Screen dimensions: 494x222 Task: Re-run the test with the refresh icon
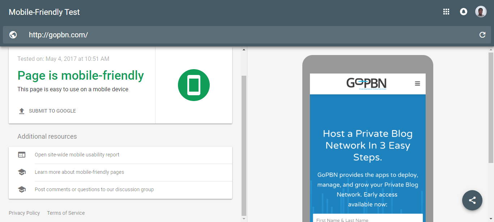point(482,35)
